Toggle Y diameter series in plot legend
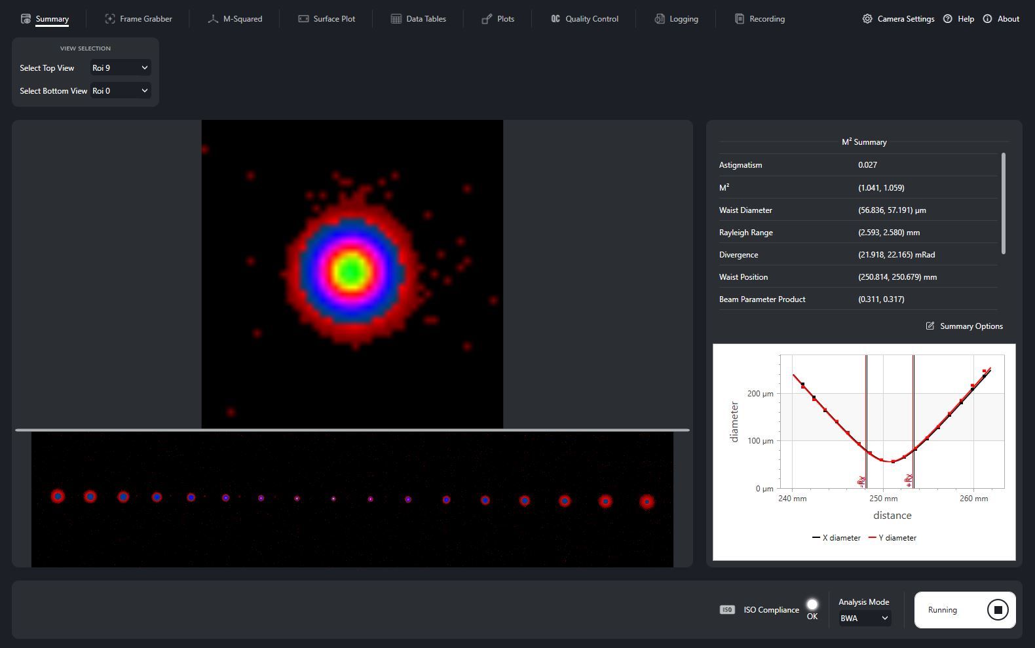Viewport: 1035px width, 648px height. click(x=892, y=538)
